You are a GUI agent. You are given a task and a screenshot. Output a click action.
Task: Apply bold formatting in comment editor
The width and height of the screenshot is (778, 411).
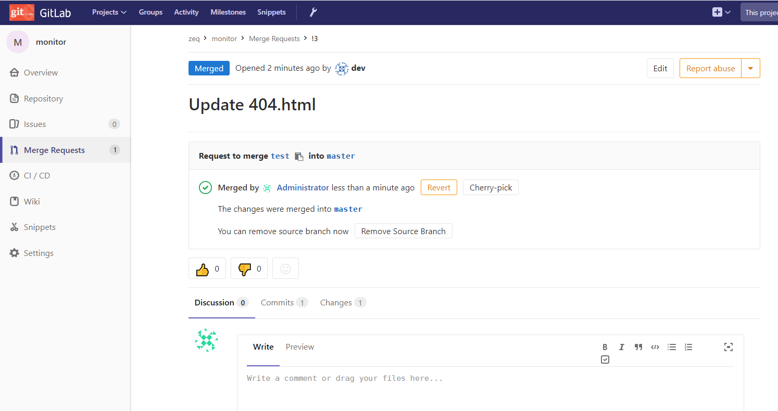pos(605,347)
